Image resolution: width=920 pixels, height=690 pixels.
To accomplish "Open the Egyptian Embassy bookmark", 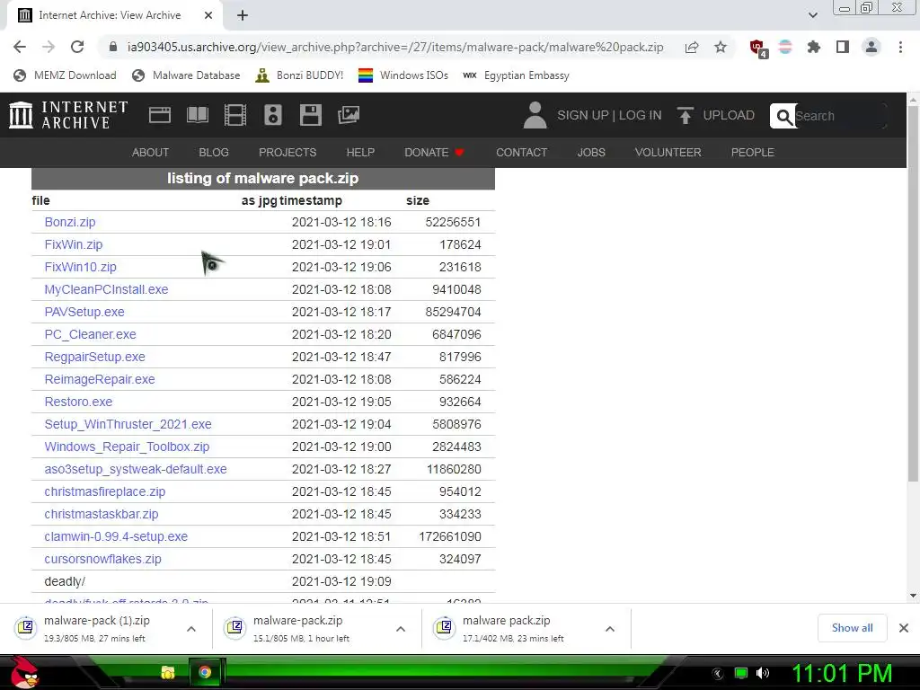I will (516, 75).
